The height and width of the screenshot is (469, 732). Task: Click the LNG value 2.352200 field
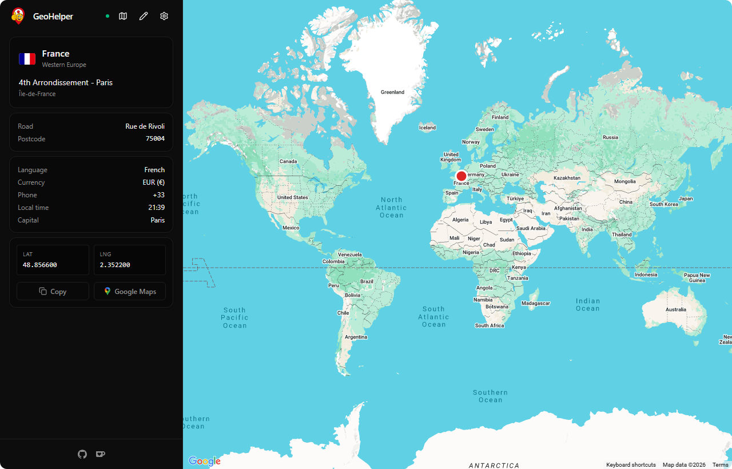tap(130, 260)
